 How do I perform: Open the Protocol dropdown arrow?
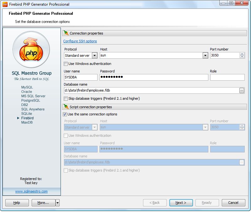point(95,56)
